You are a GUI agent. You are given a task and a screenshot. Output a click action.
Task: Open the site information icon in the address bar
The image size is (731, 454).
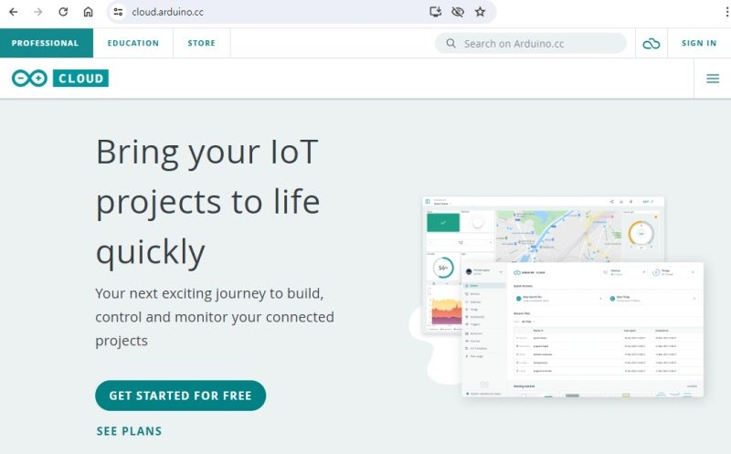[x=119, y=12]
